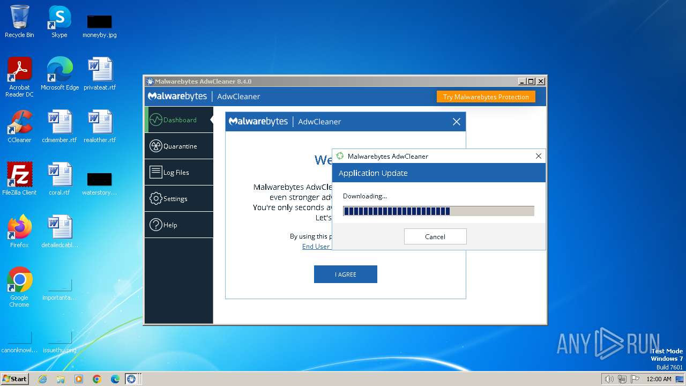Open Recycle Bin on desktop

(19, 22)
